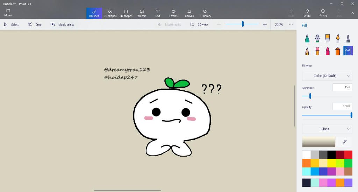Pick the orange color swatch
The image size is (358, 192).
(306, 163)
